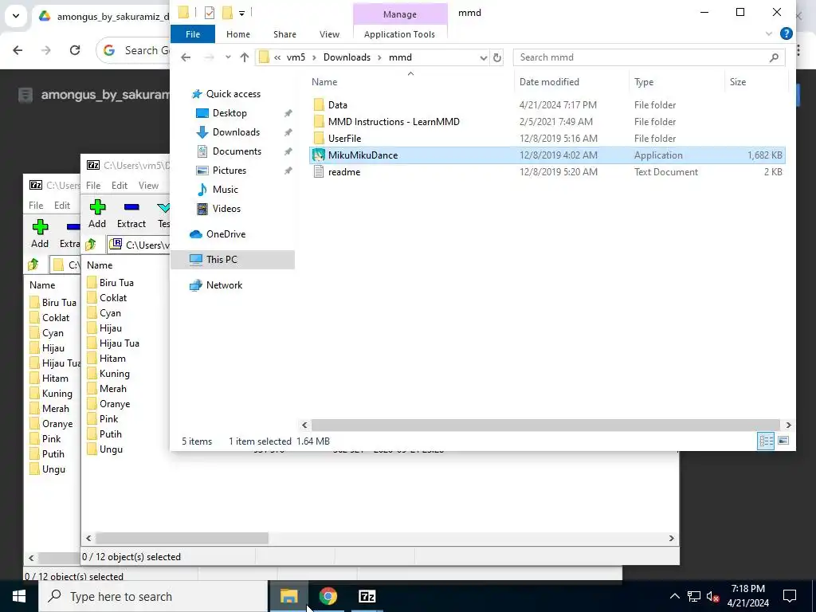Switch to Large icons view layout button
The image size is (816, 612).
click(x=783, y=441)
